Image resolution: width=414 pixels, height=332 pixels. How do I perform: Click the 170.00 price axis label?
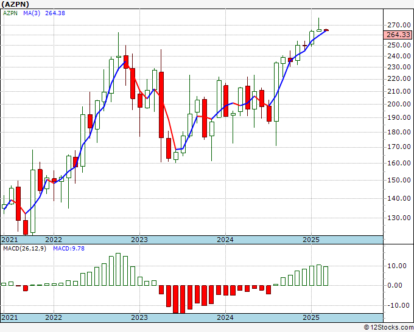[399, 147]
